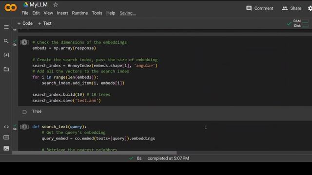312x175 pixels.
Task: Open the code snippets panel icon
Action: tap(6, 127)
